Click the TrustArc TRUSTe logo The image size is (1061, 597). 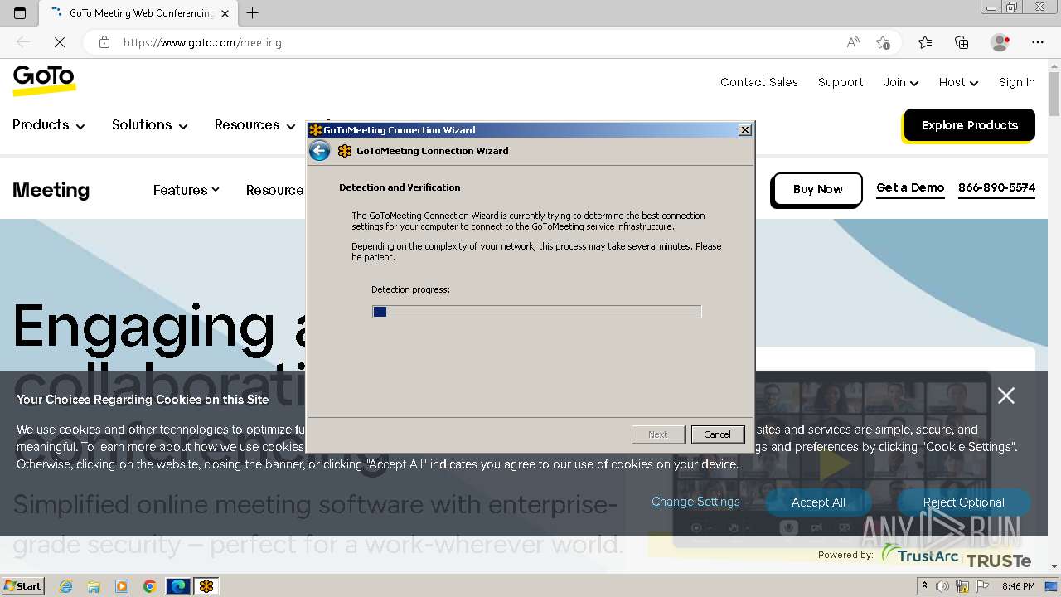tap(956, 556)
